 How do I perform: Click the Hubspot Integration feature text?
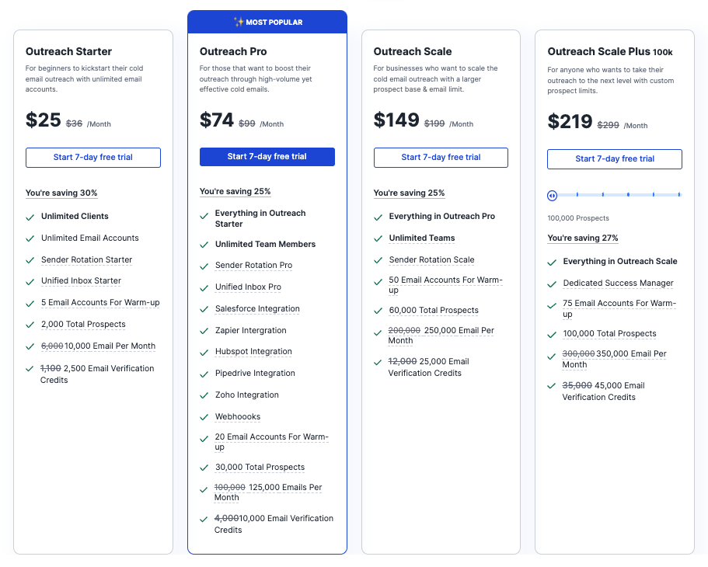253,352
